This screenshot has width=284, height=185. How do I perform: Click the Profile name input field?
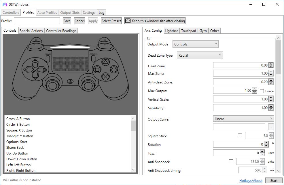click(x=37, y=21)
